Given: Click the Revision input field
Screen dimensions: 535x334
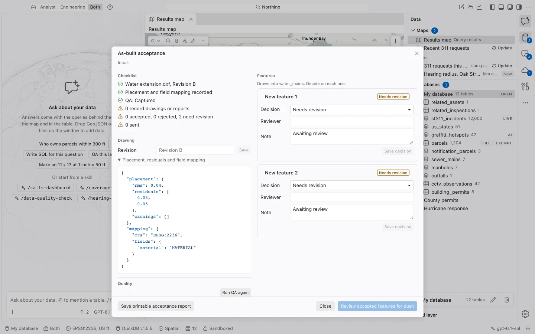Looking at the screenshot, I should click(x=195, y=150).
